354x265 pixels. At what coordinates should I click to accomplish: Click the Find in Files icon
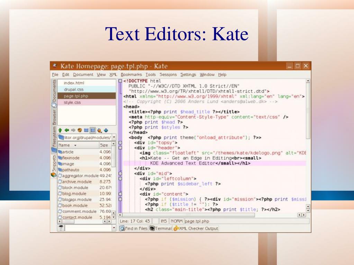(x=122, y=228)
